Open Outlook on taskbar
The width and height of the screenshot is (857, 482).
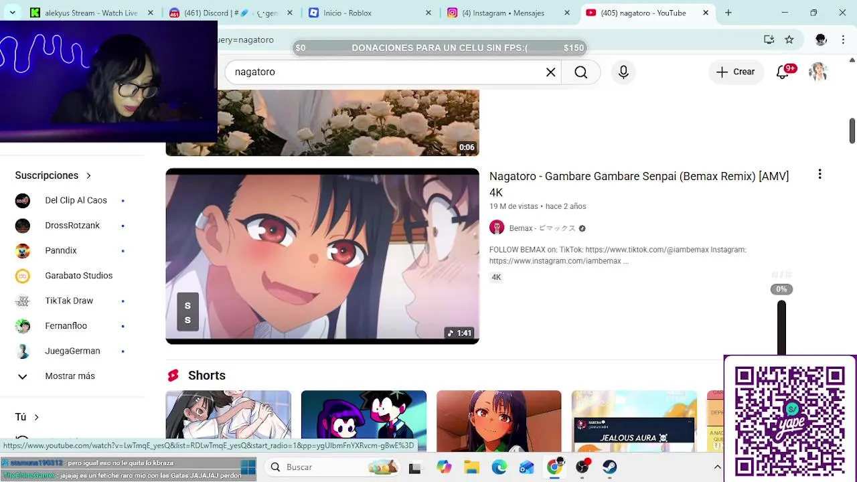coord(527,467)
